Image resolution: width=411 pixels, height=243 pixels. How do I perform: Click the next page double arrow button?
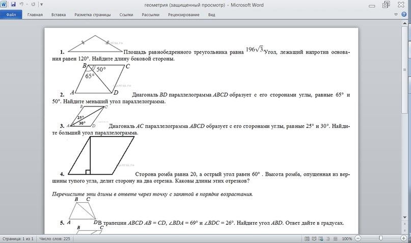(x=405, y=231)
